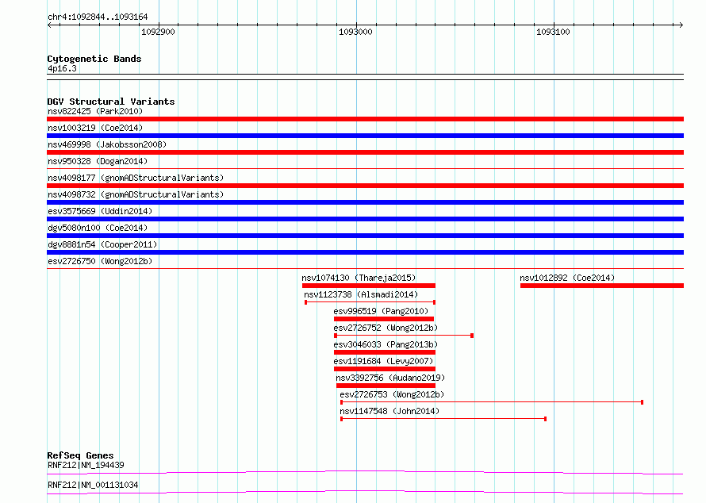Click the red esv1191684 variant bar
Image resolution: width=706 pixels, height=503 pixels.
tap(385, 369)
